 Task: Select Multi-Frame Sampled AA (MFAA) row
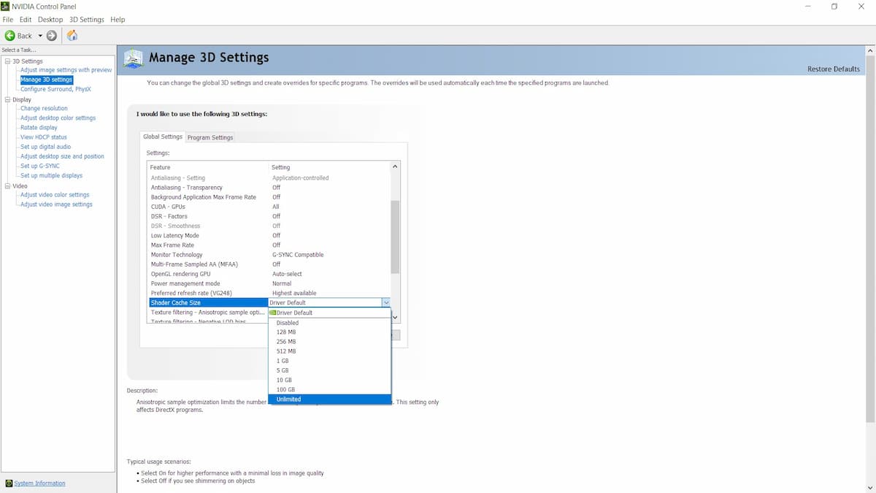tap(269, 264)
